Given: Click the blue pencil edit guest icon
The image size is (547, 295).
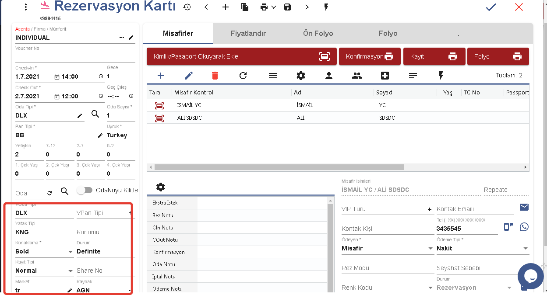Looking at the screenshot, I should (x=188, y=76).
